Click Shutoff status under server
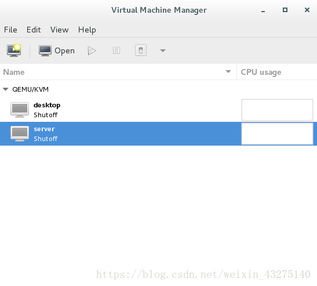 pyautogui.click(x=46, y=139)
